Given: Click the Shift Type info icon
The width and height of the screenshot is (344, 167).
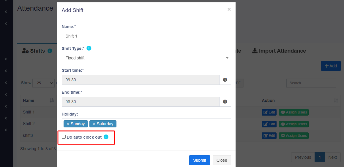Looking at the screenshot, I should [x=89, y=48].
